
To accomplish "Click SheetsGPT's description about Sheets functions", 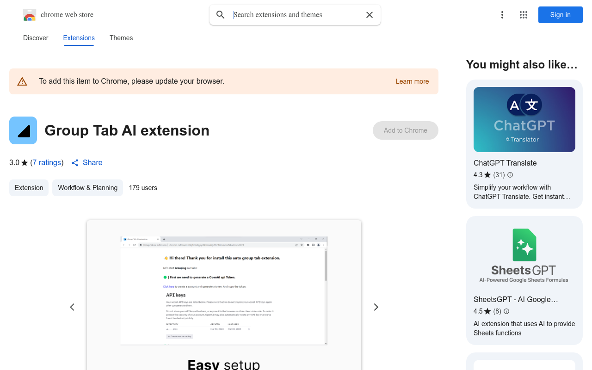I will pyautogui.click(x=524, y=328).
